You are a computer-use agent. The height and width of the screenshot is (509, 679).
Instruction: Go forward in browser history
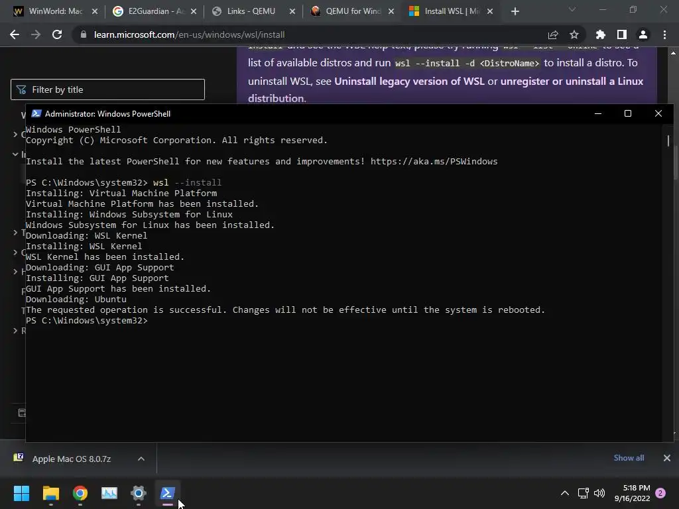click(x=36, y=34)
